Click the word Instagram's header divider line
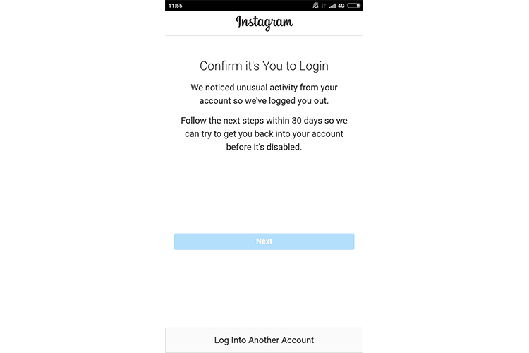529x353 pixels. [x=264, y=35]
